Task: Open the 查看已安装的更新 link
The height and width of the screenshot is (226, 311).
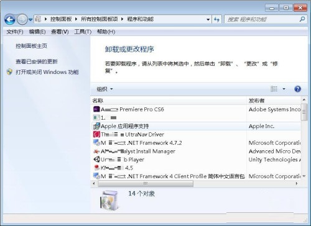Action: pyautogui.click(x=37, y=61)
